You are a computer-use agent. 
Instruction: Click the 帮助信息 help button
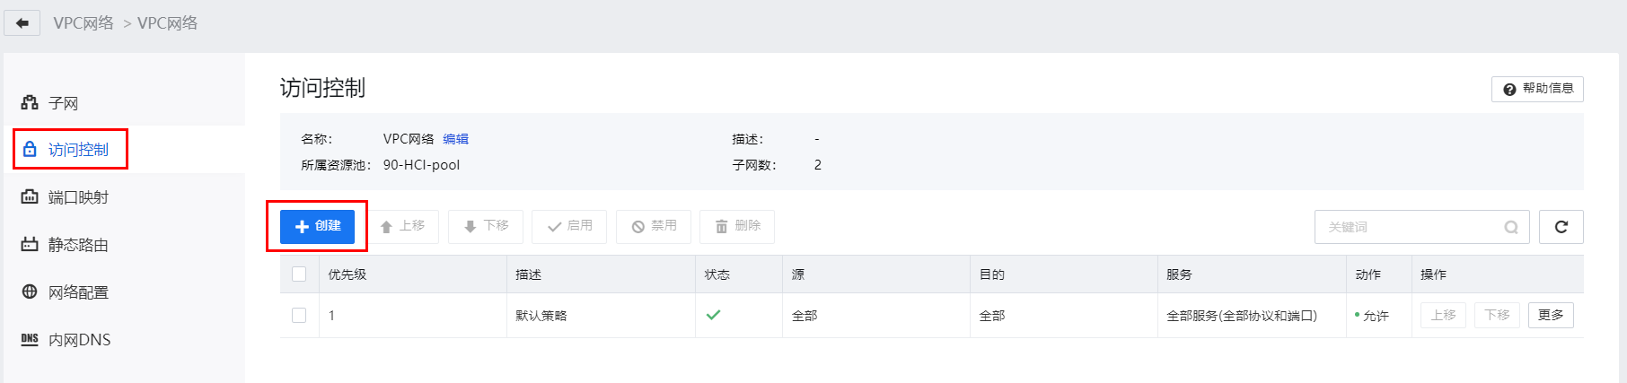click(1537, 89)
